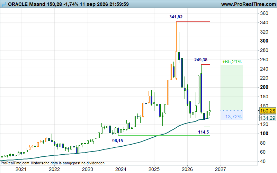Click the +65,21% upside label
Viewport: 277px width, 173px height.
232,62
